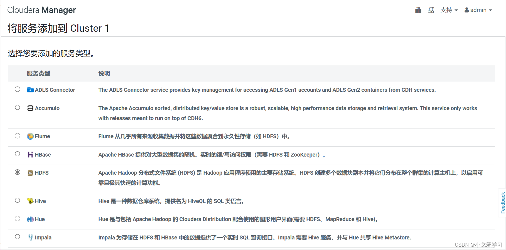The height and width of the screenshot is (250, 506).
Task: Click the Impala service name
Action: click(x=43, y=237)
